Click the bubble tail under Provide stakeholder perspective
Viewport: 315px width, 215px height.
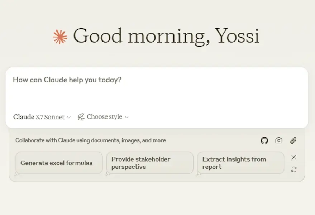coord(108,174)
